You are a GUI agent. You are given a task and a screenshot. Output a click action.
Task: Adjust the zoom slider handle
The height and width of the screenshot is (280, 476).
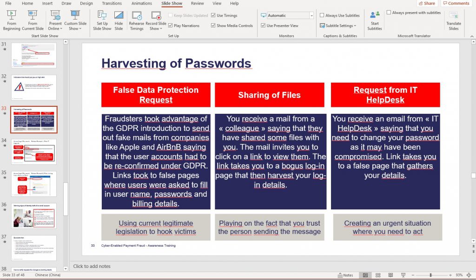click(x=430, y=275)
